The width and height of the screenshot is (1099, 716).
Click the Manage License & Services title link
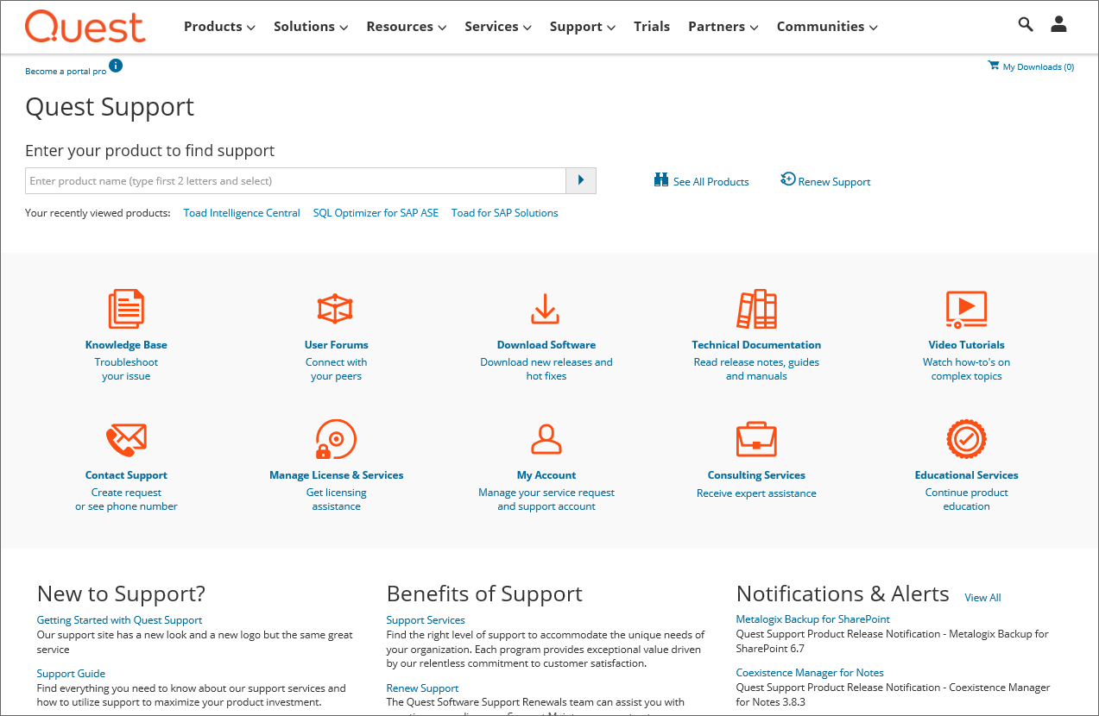coord(337,475)
